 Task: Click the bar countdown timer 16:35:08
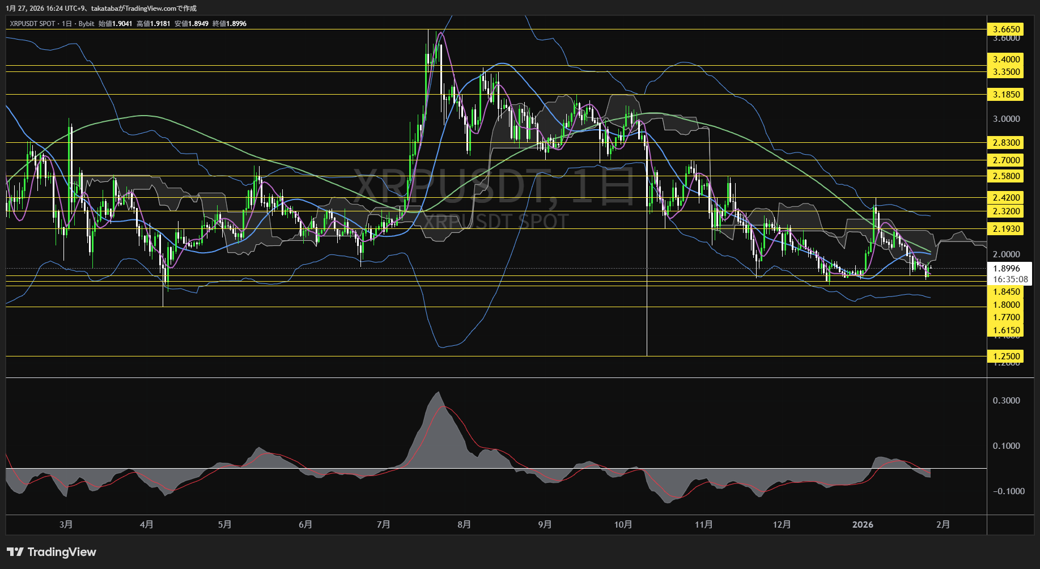[x=1010, y=279]
